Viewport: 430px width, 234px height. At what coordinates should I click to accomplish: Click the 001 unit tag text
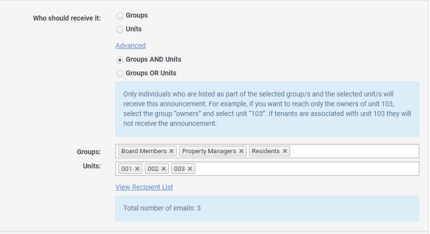coord(127,169)
